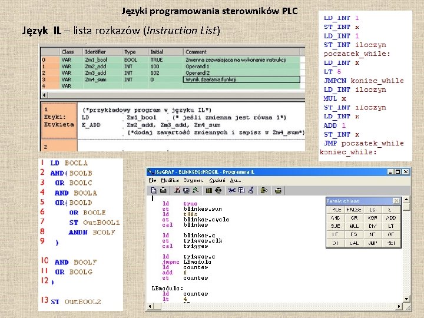The image size is (424, 318).
Task: Close the Parole chiave keyword panel
Action: [x=396, y=201]
